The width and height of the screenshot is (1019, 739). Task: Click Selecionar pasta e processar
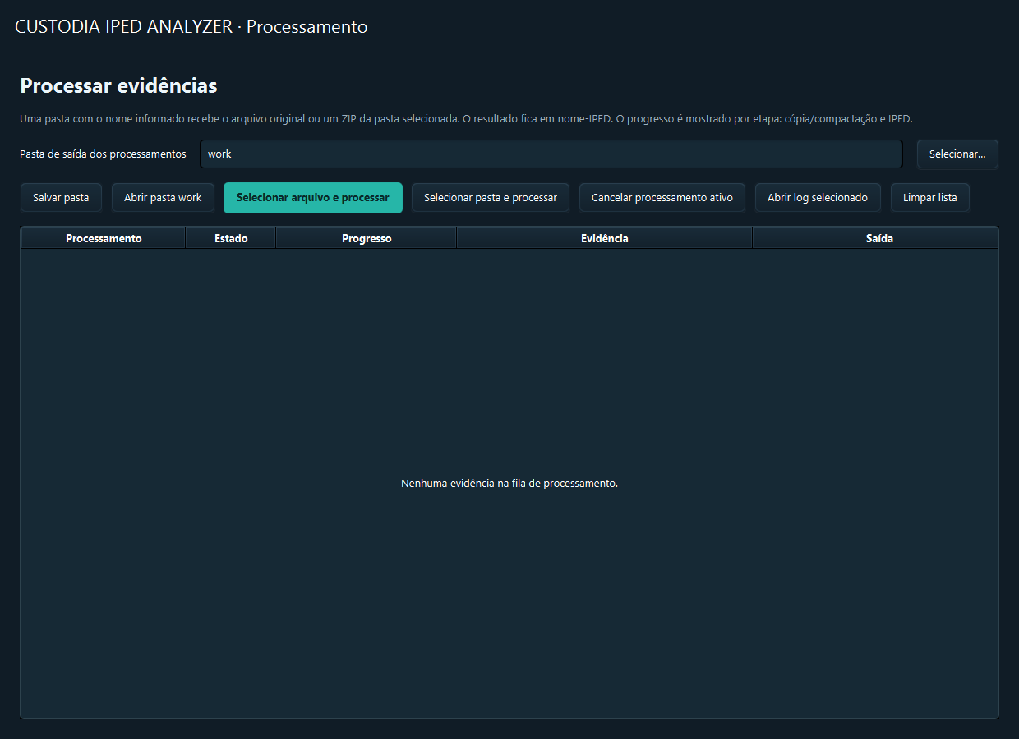(491, 198)
